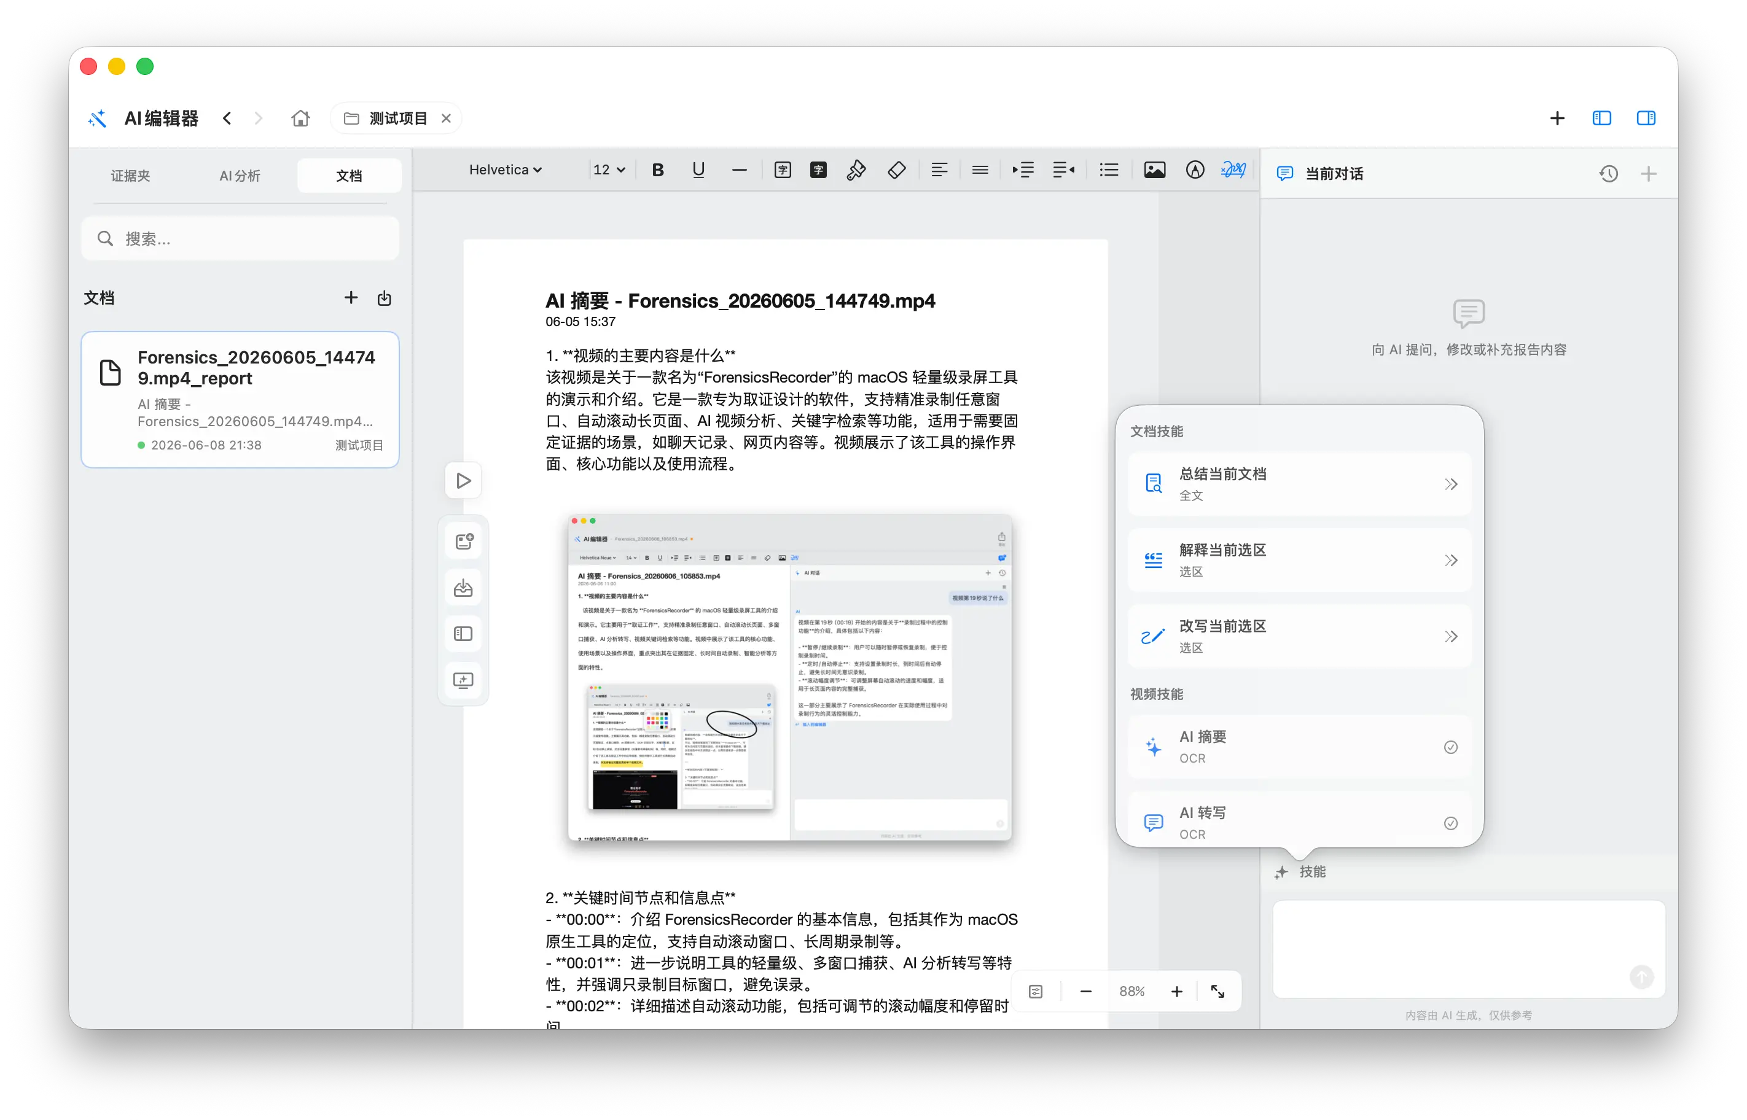Click the 技能 skills button
1747x1120 pixels.
[x=1300, y=871]
